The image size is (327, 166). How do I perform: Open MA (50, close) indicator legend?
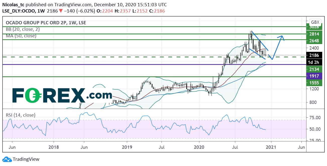[x=21, y=36]
